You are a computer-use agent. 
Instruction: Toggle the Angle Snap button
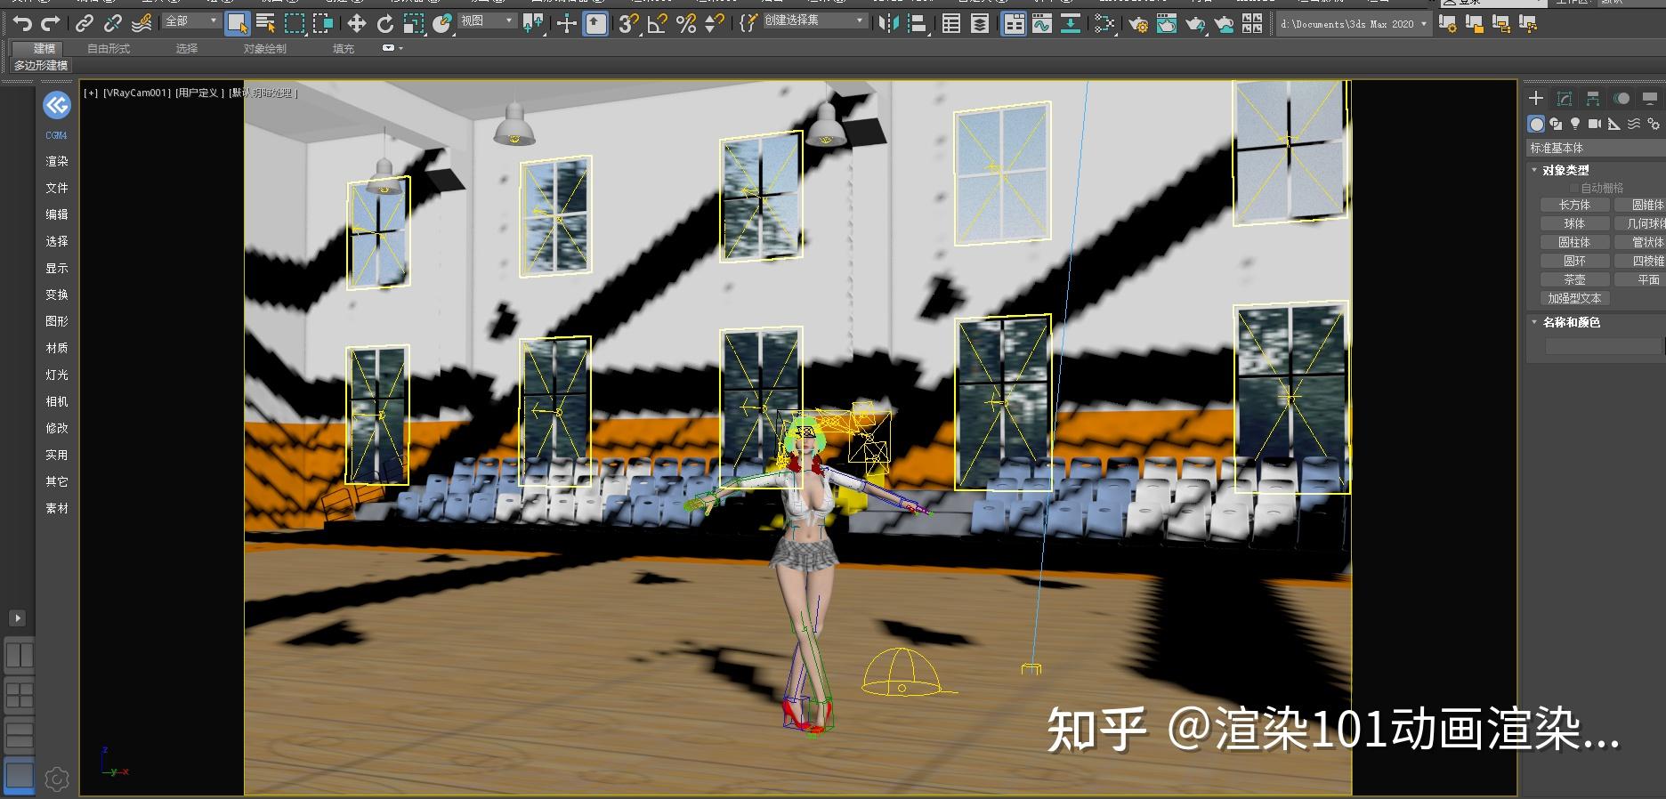pos(657,23)
